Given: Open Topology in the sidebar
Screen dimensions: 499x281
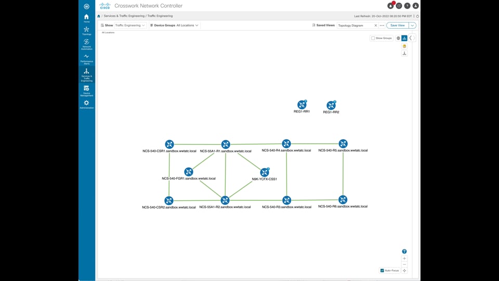Looking at the screenshot, I should tap(87, 31).
